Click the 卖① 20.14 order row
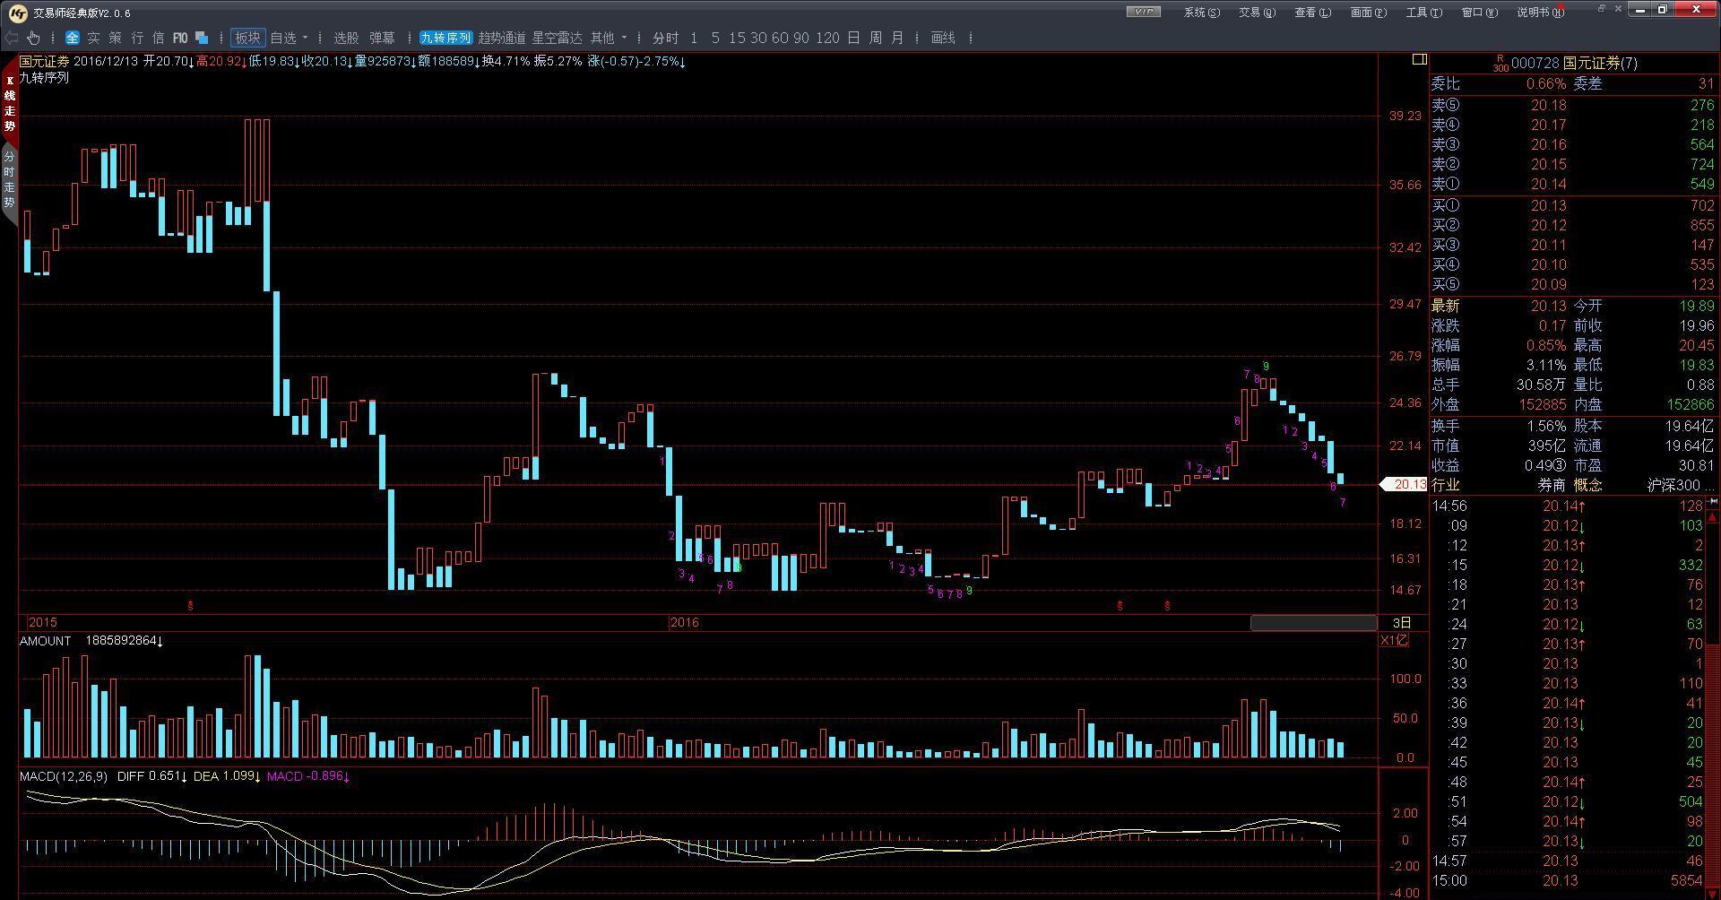Viewport: 1721px width, 900px height. (1573, 184)
